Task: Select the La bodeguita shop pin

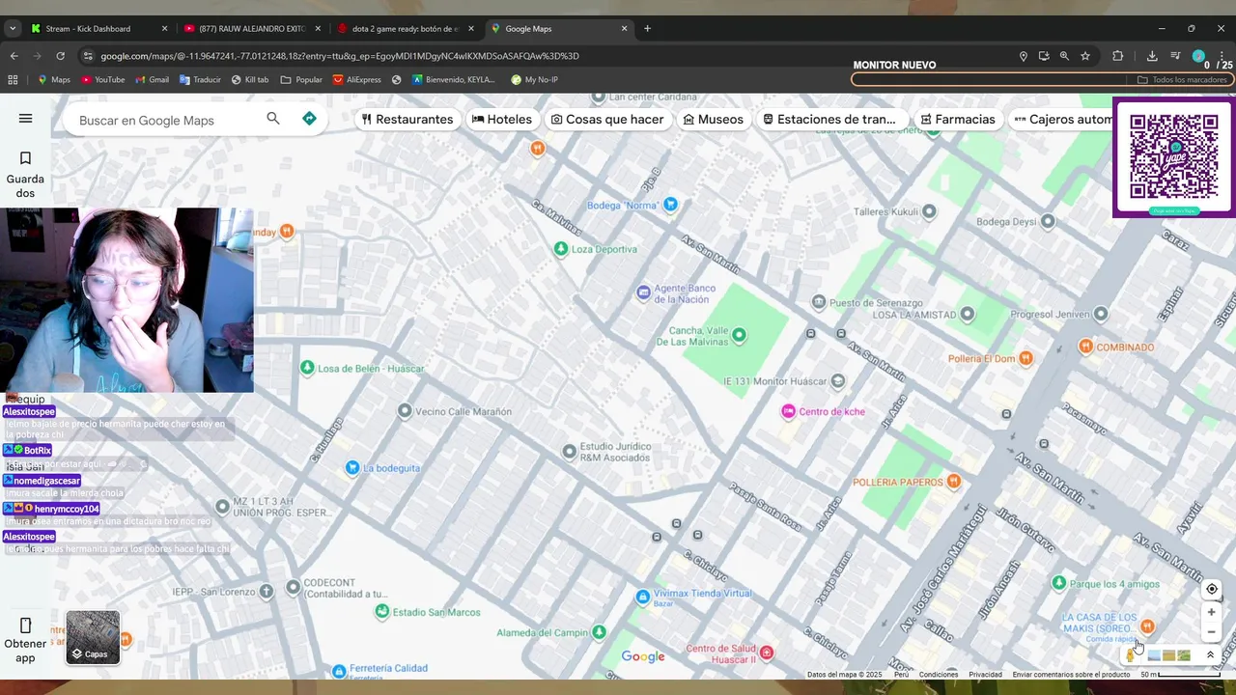Action: click(x=352, y=468)
